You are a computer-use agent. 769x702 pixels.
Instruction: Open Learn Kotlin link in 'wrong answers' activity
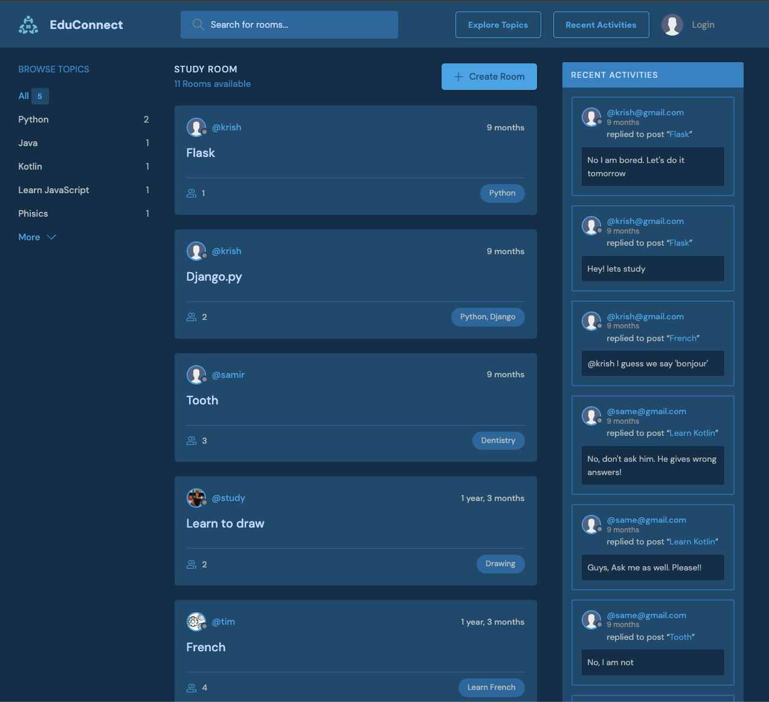(x=692, y=433)
